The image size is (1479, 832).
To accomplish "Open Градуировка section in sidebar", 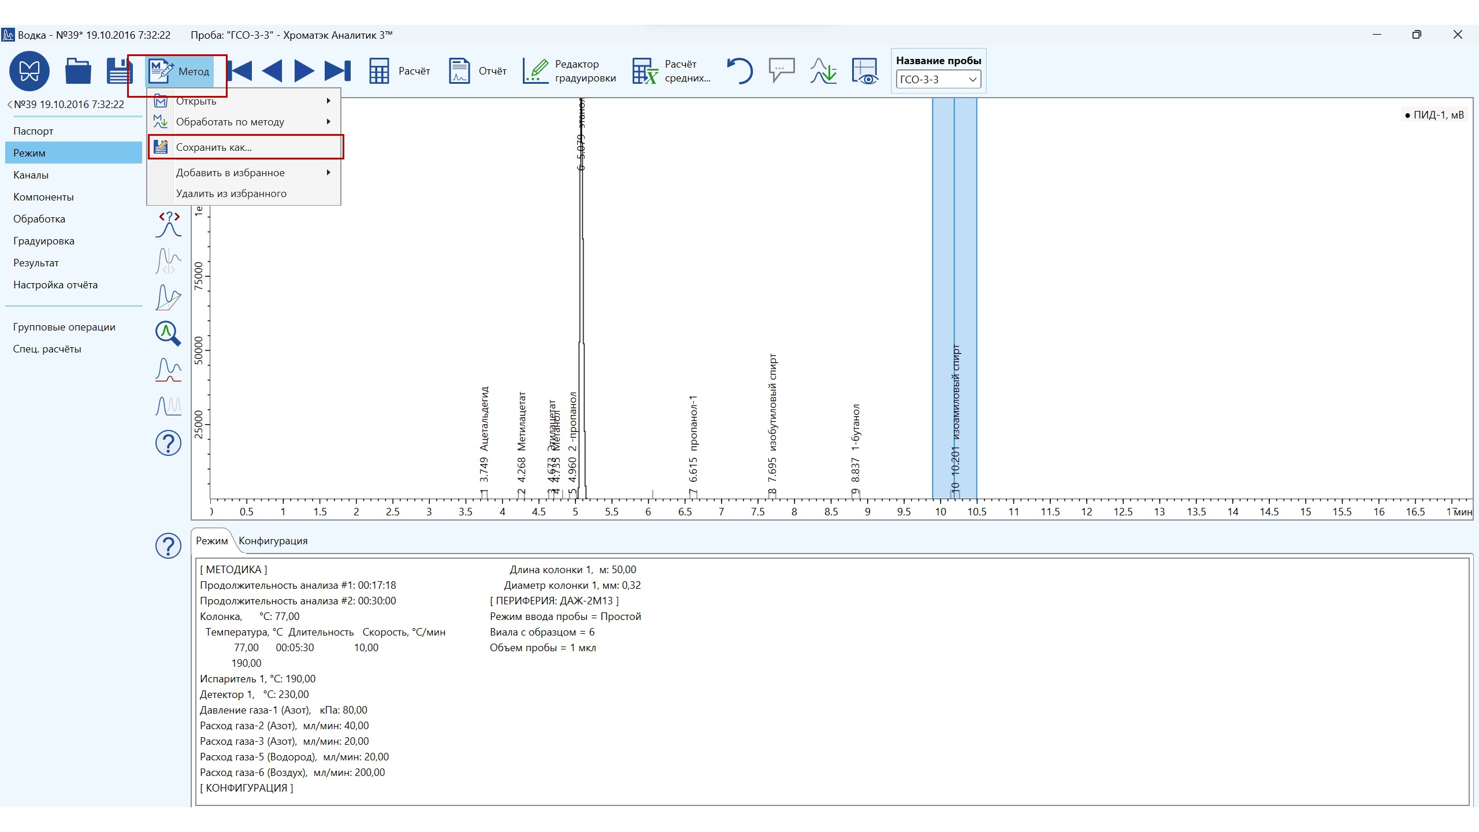I will 43,241.
